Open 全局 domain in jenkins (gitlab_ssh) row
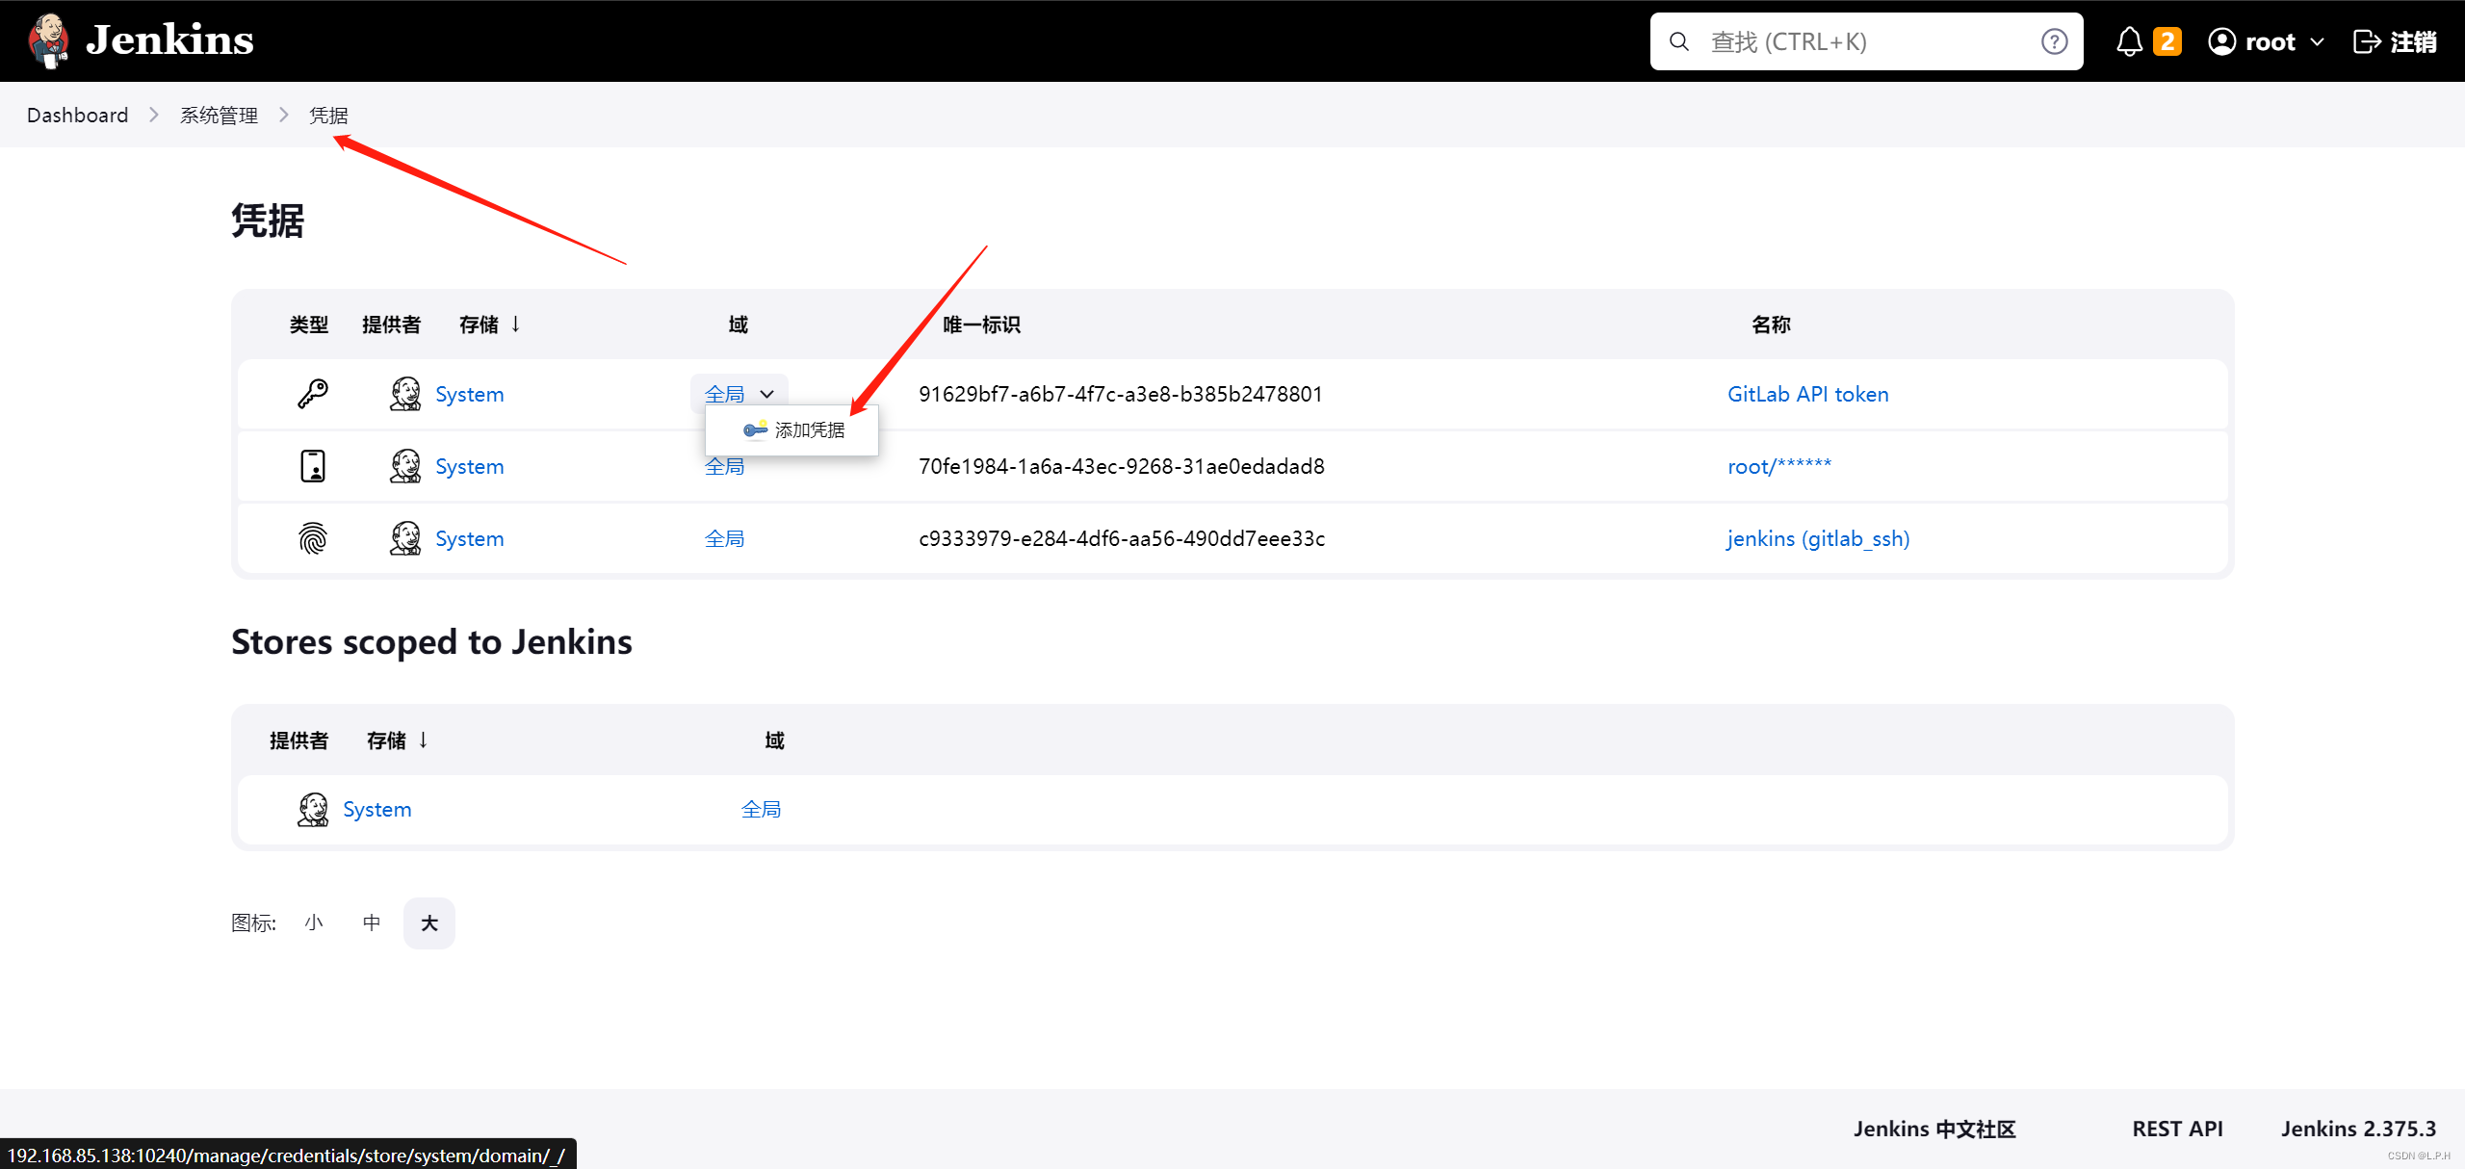This screenshot has height=1169, width=2465. click(x=724, y=538)
